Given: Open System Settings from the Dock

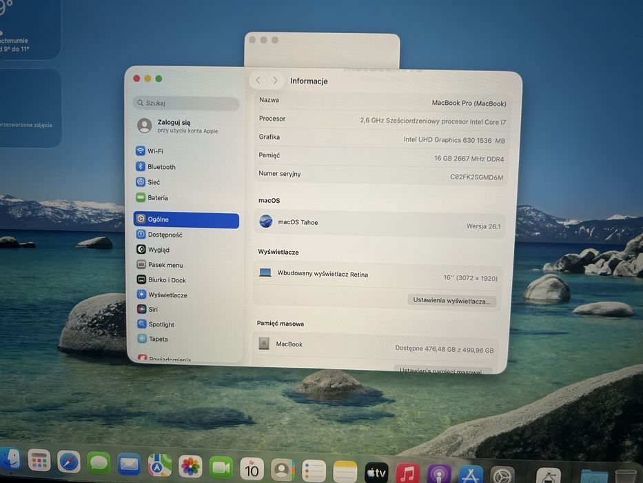Looking at the screenshot, I should 502,476.
